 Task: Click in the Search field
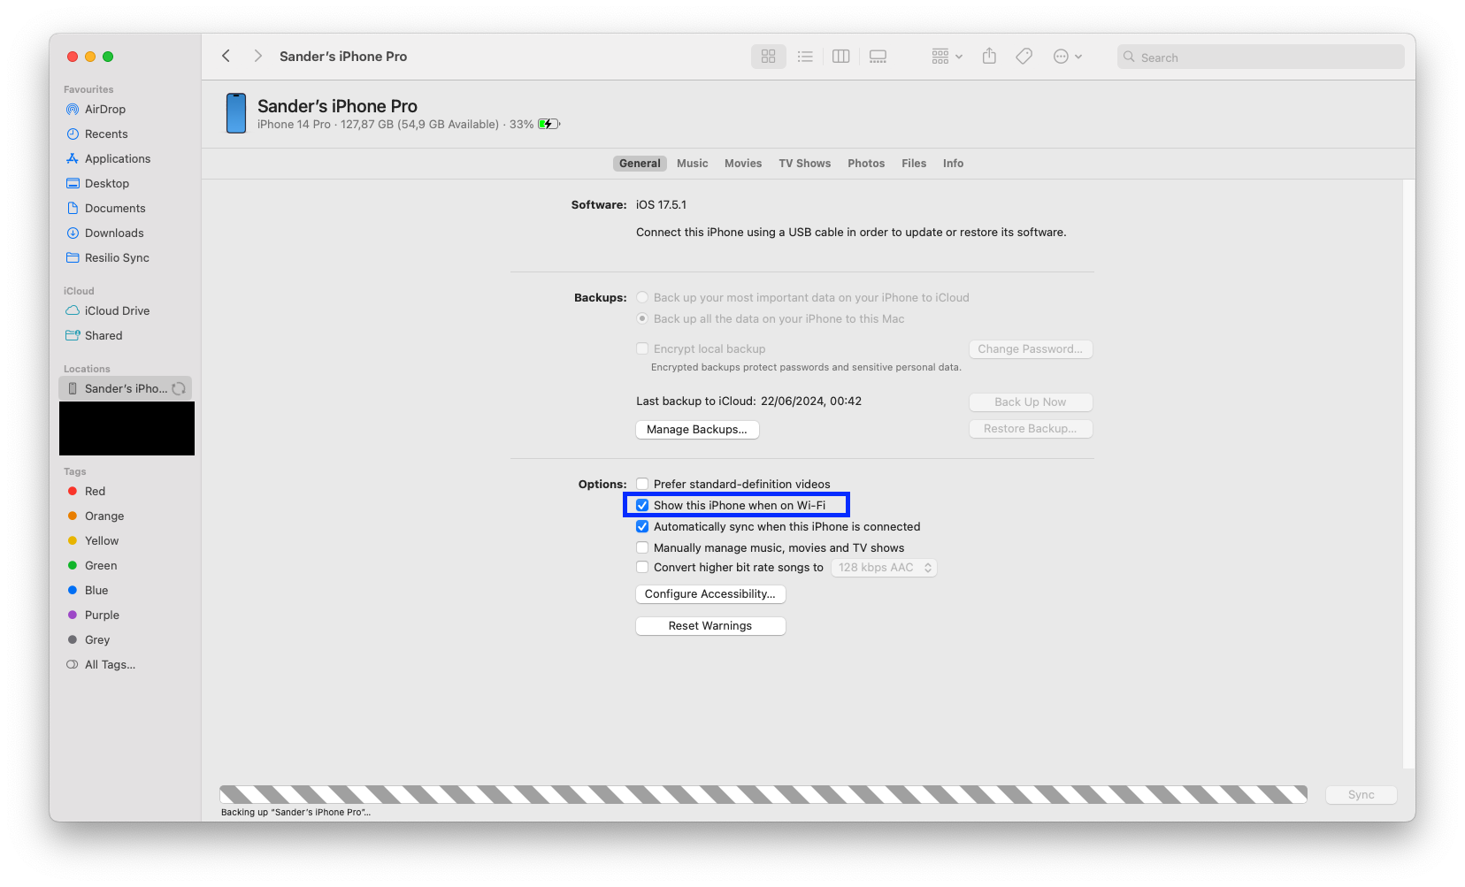[x=1261, y=57]
